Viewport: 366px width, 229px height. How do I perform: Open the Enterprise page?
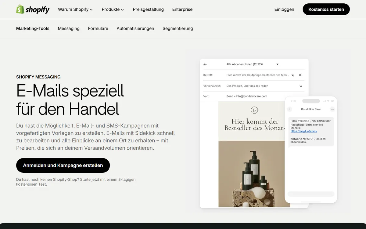[182, 9]
